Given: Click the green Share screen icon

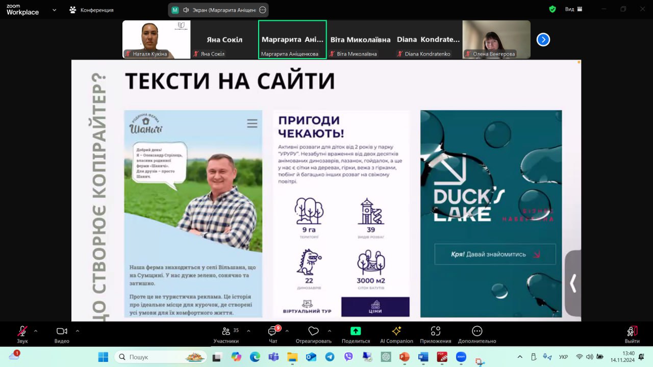Looking at the screenshot, I should point(356,331).
